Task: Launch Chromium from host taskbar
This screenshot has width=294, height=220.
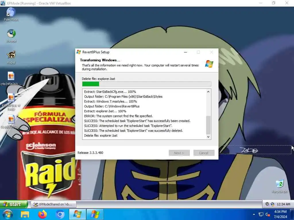Action: pyautogui.click(x=60, y=214)
